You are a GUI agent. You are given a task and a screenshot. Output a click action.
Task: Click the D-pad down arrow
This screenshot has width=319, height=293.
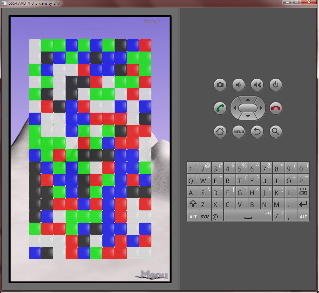click(248, 116)
